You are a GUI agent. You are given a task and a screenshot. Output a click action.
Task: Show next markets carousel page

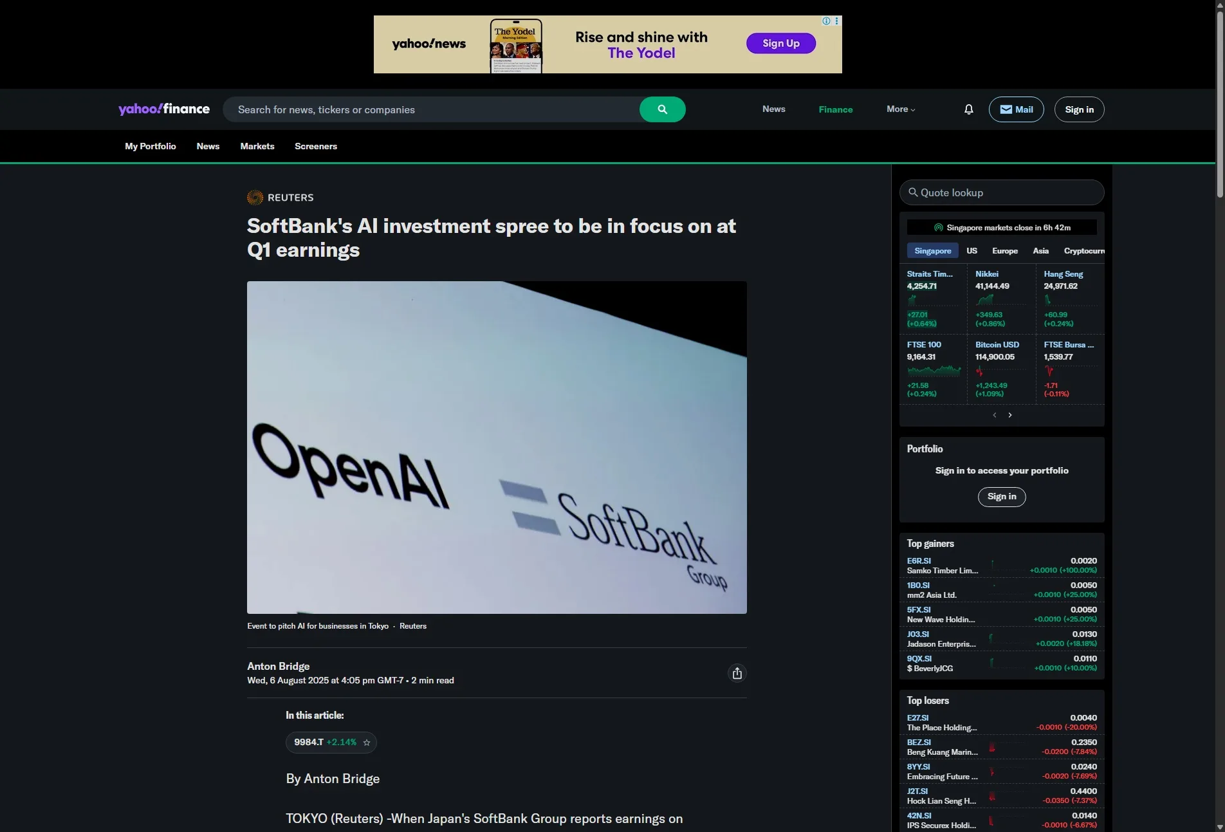tap(1010, 415)
